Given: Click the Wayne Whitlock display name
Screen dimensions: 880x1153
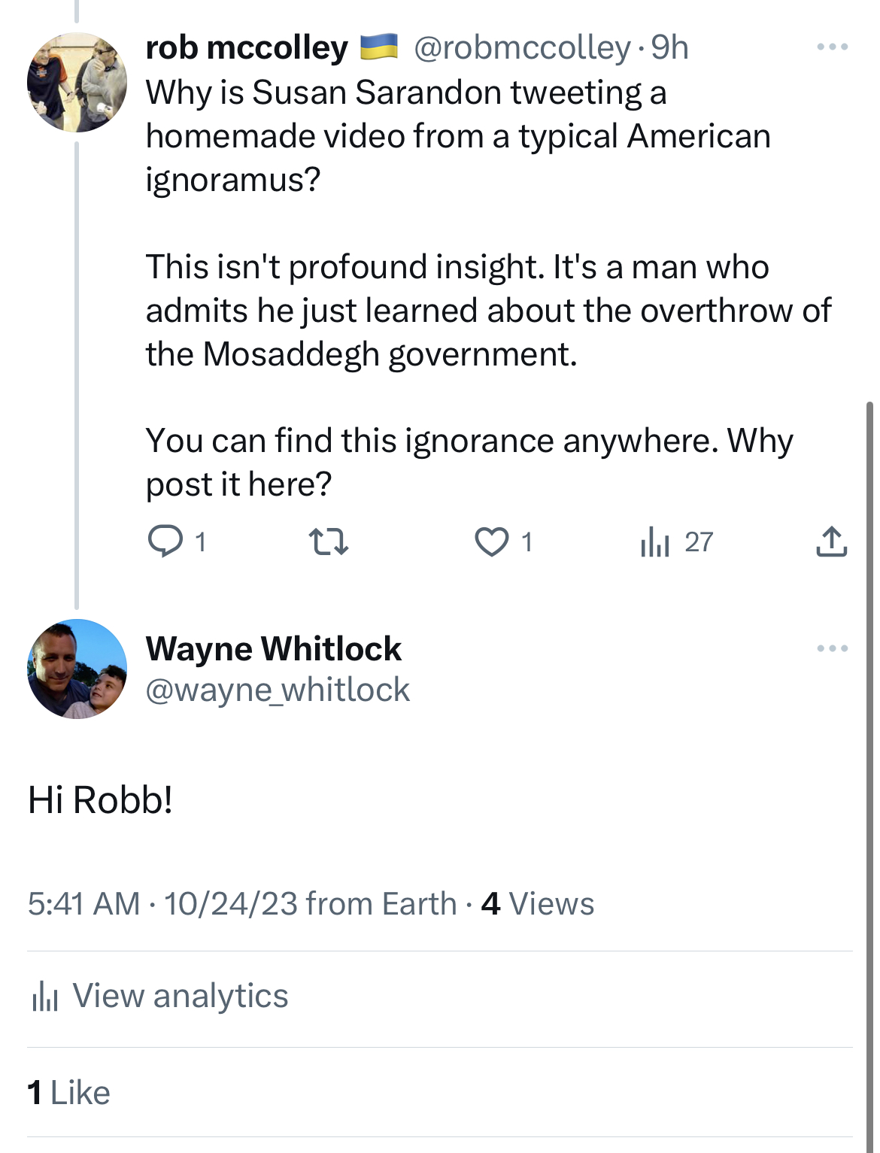Looking at the screenshot, I should point(274,648).
